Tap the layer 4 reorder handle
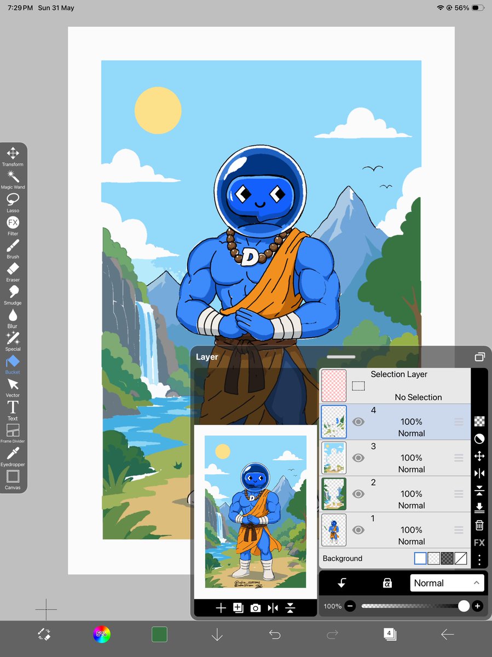The image size is (492, 657). [459, 422]
